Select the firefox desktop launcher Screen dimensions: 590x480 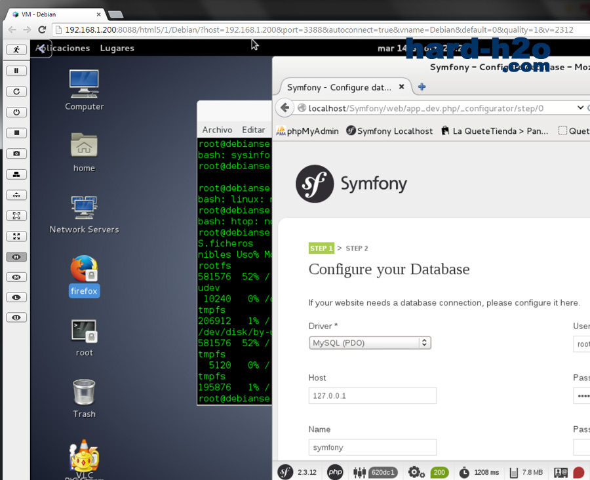tap(85, 277)
